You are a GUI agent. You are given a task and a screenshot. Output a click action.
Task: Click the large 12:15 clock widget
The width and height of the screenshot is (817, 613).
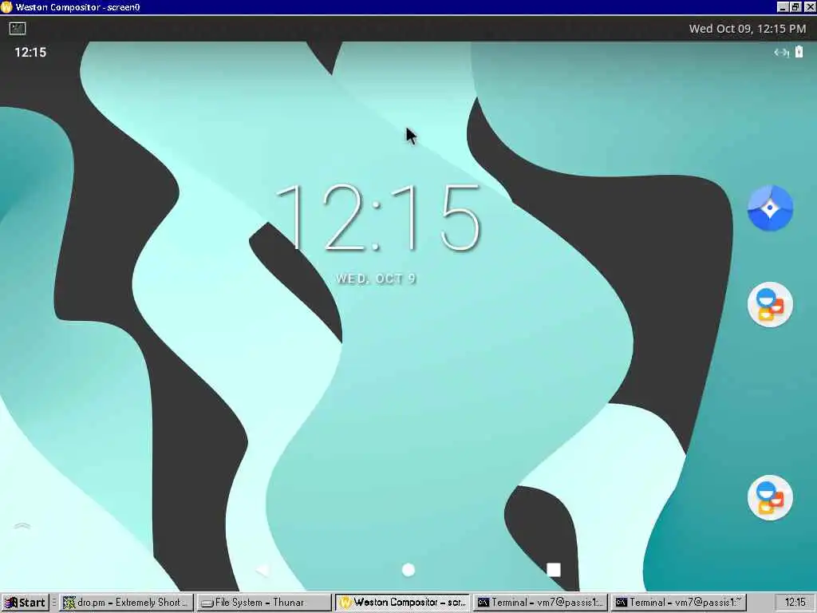tap(377, 217)
